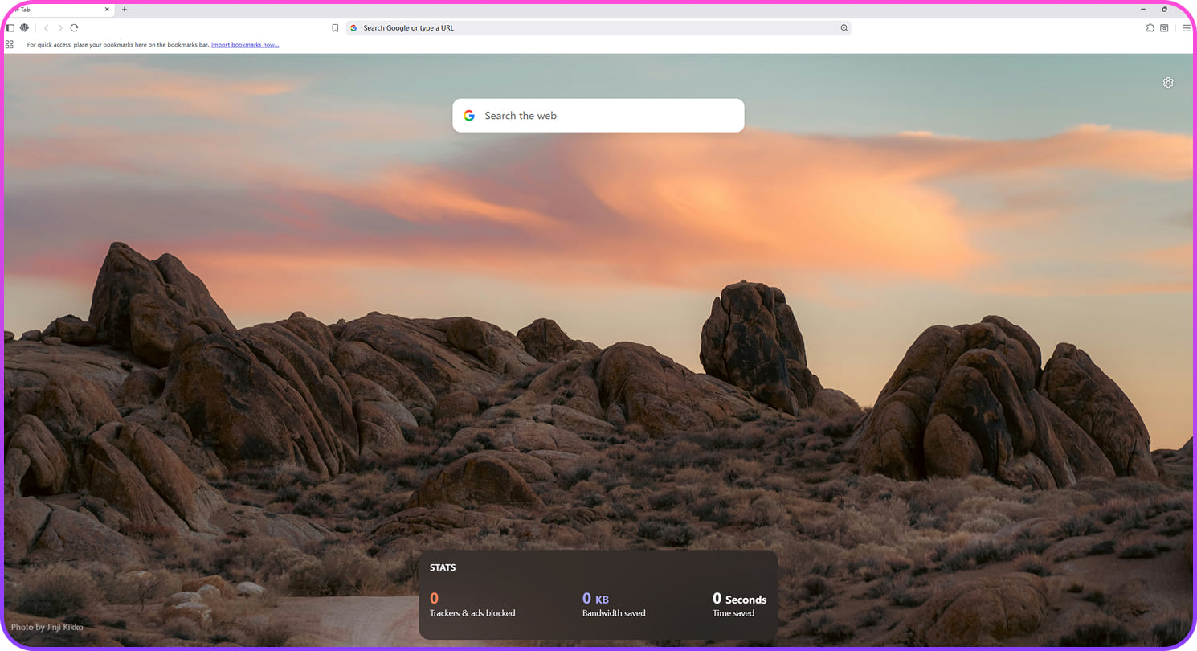This screenshot has width=1197, height=651.
Task: Open new tab page customize gear
Action: [x=1168, y=83]
